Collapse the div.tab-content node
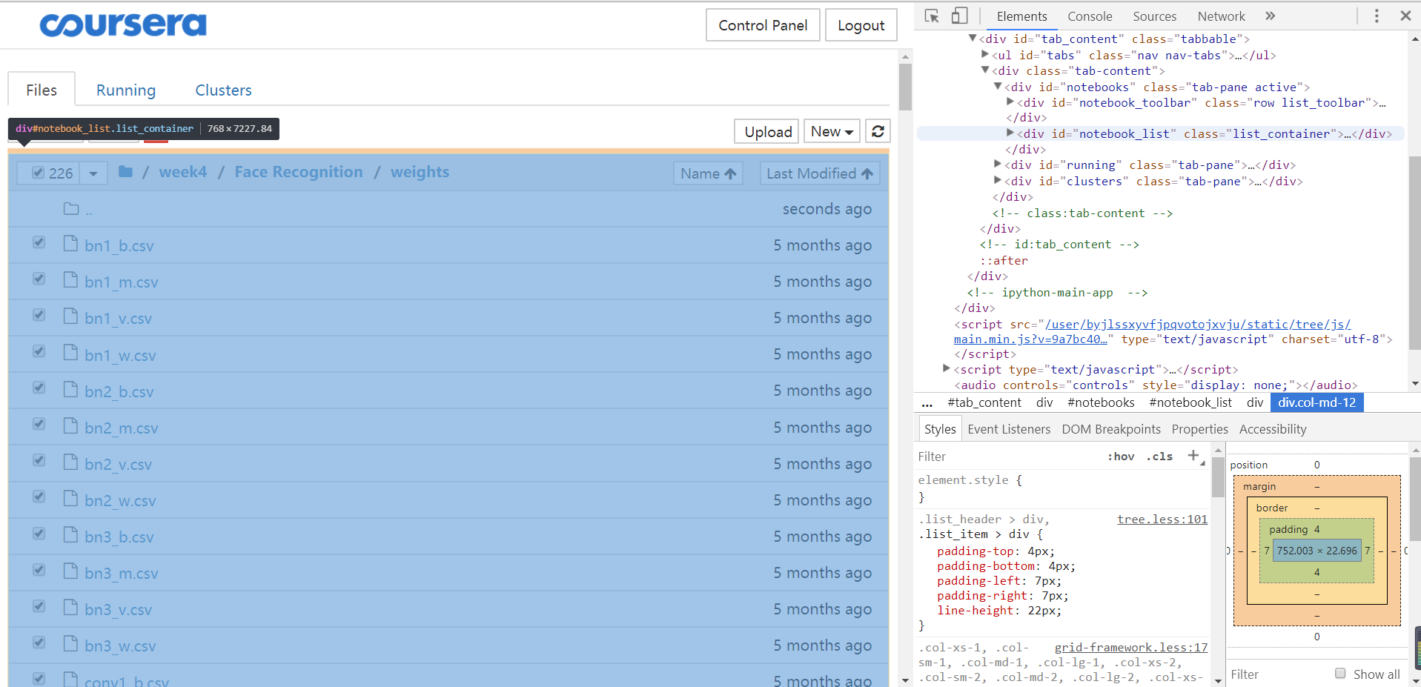1421x687 pixels. pos(985,70)
